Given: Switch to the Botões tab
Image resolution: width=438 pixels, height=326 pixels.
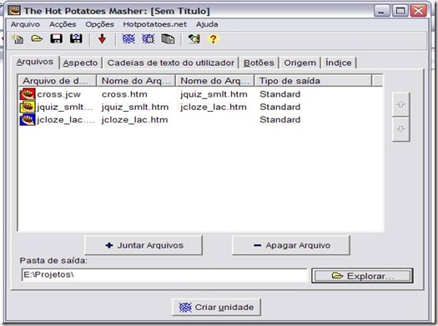Looking at the screenshot, I should tap(259, 63).
